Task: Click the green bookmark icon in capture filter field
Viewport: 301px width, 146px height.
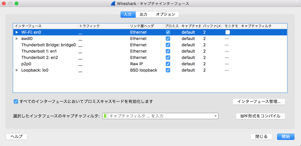Action: (105, 116)
